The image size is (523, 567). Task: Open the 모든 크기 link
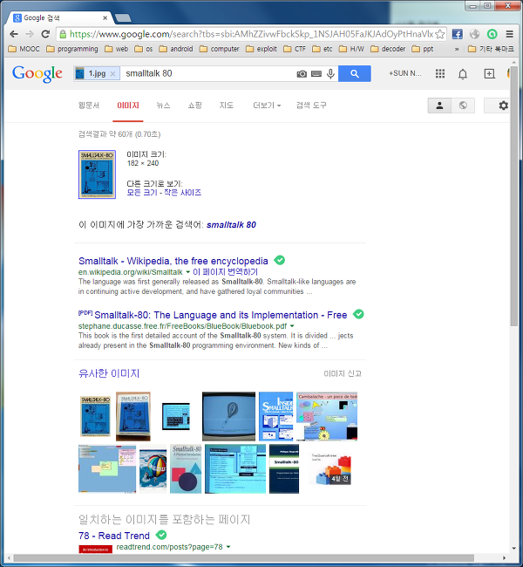coord(142,193)
